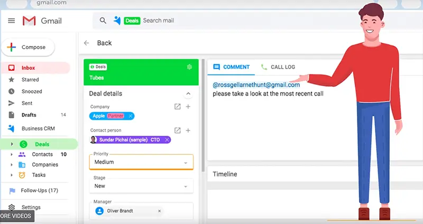Click the CRM logo icon in search bar
The image size is (423, 224).
coord(117,21)
